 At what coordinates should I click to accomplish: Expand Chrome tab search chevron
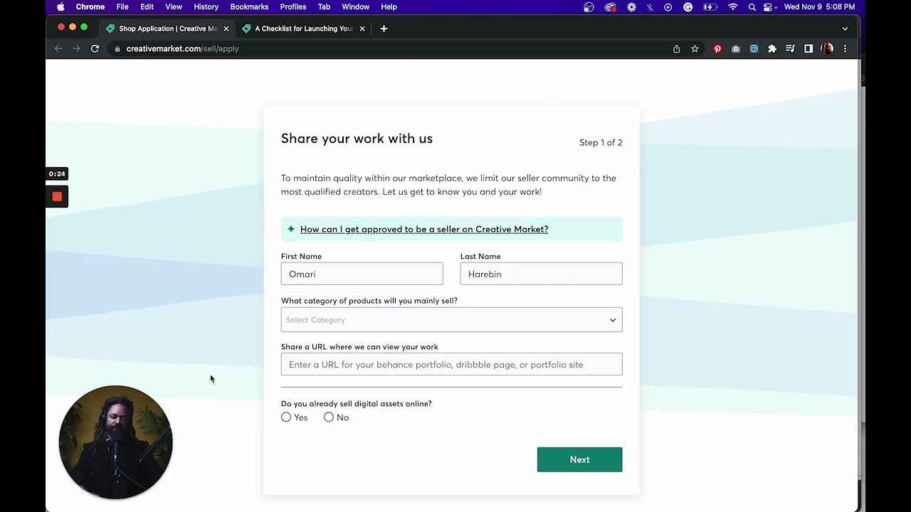tap(845, 28)
